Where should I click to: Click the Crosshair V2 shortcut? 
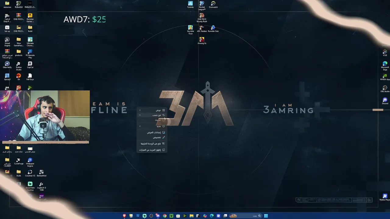30,173
